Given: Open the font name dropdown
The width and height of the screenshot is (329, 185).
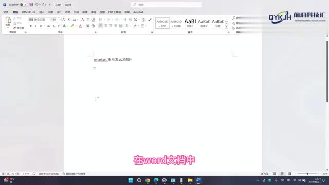Looking at the screenshot, I should [x=50, y=20].
